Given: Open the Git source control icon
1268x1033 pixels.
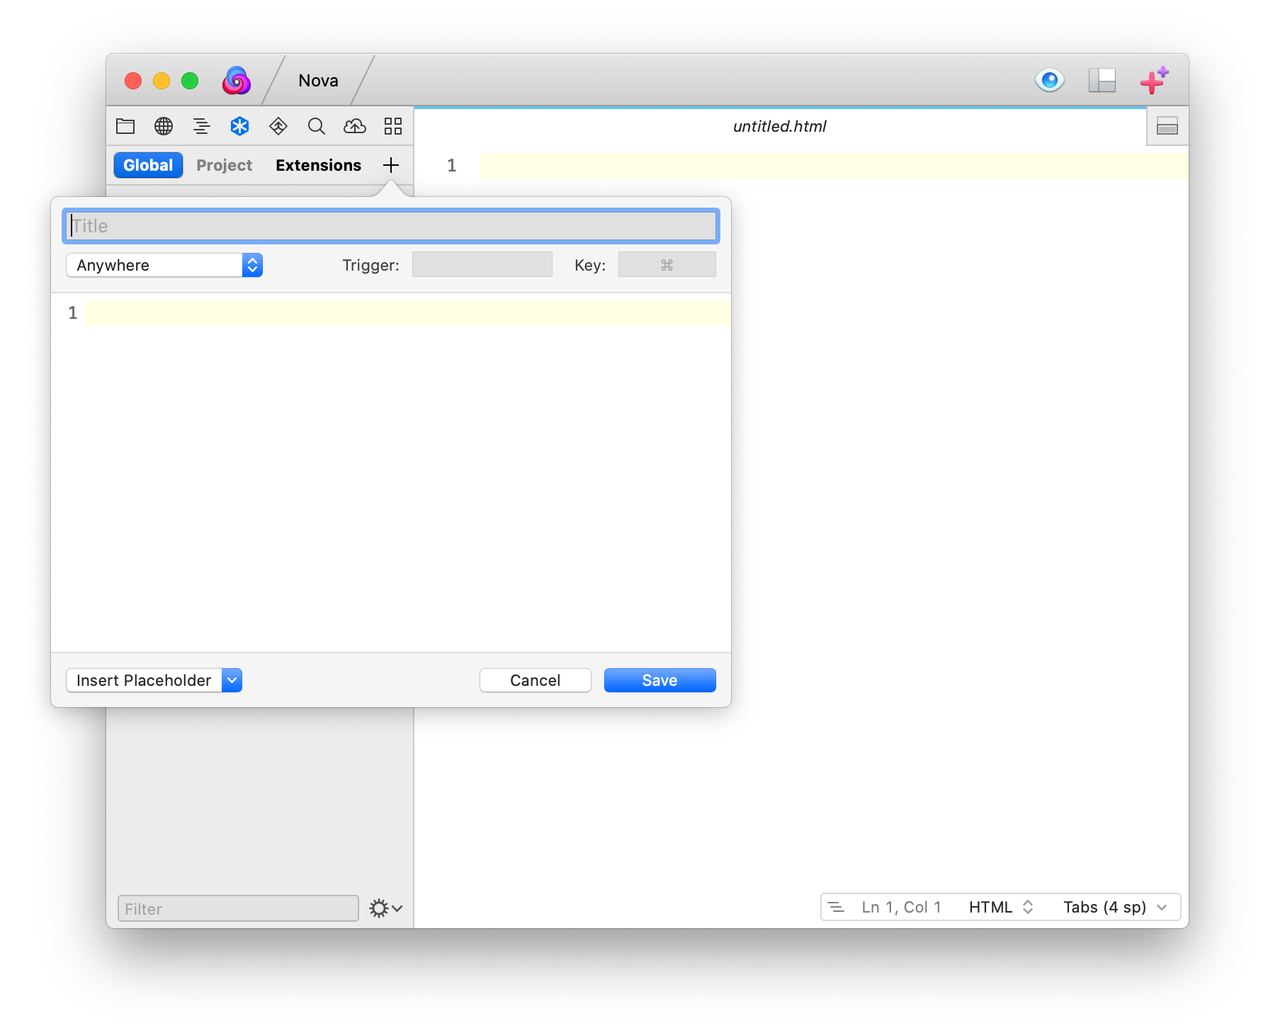Looking at the screenshot, I should [x=278, y=126].
